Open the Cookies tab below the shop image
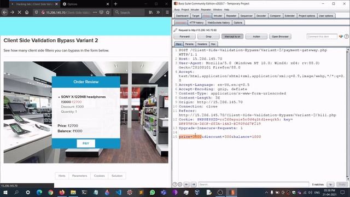Image resolution: width=350 pixels, height=197 pixels. 100,176
